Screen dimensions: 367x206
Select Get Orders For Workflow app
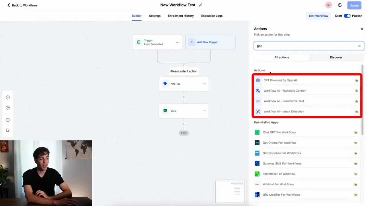pyautogui.click(x=307, y=143)
